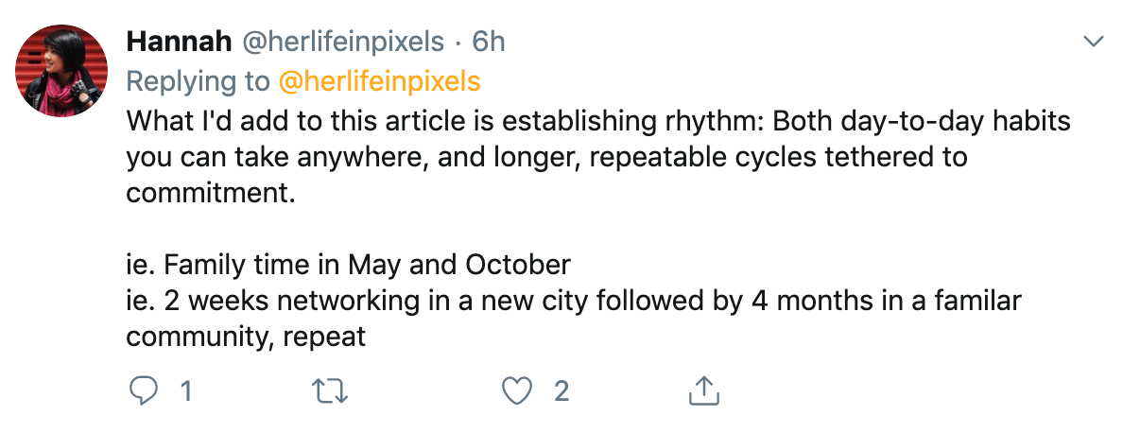Click the Family time in May line

tap(348, 266)
